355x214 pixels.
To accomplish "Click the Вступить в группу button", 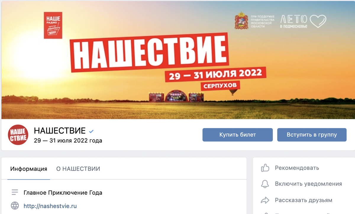I will click(312, 135).
